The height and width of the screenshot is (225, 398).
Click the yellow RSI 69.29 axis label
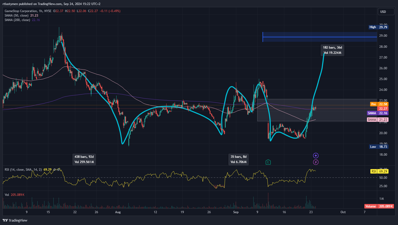pyautogui.click(x=379, y=171)
